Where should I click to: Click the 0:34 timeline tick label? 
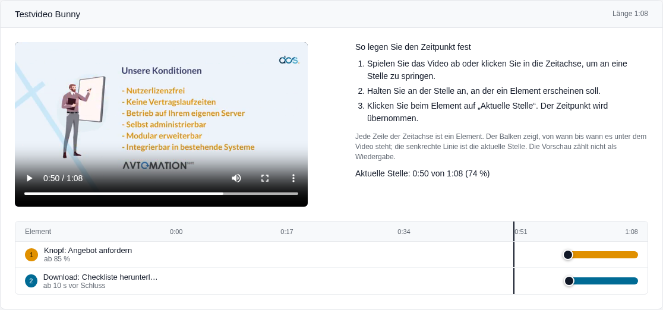click(x=404, y=232)
